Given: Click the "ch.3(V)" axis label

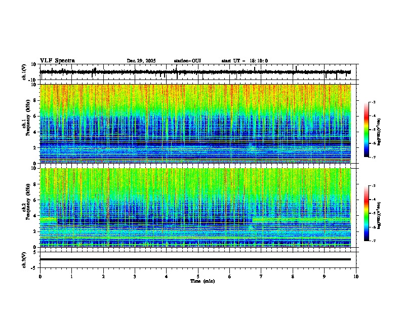Looking at the screenshot, I should pyautogui.click(x=24, y=260).
